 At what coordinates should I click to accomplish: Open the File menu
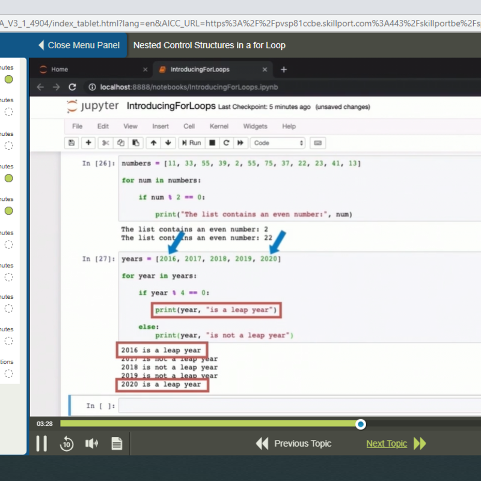[78, 126]
